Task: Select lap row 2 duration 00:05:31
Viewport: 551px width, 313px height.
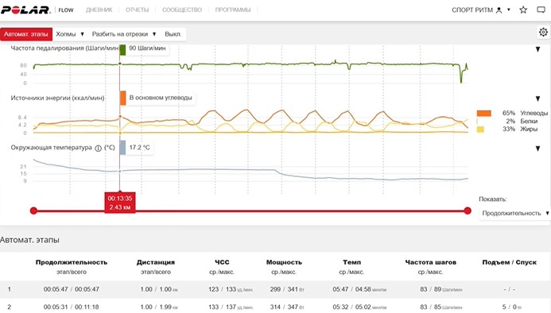Action: point(72,307)
